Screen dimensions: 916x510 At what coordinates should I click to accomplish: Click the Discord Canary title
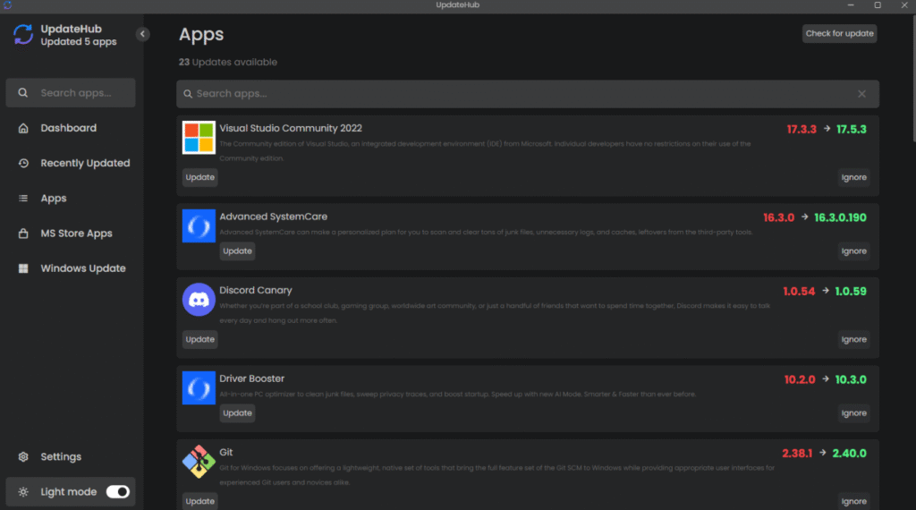point(255,290)
